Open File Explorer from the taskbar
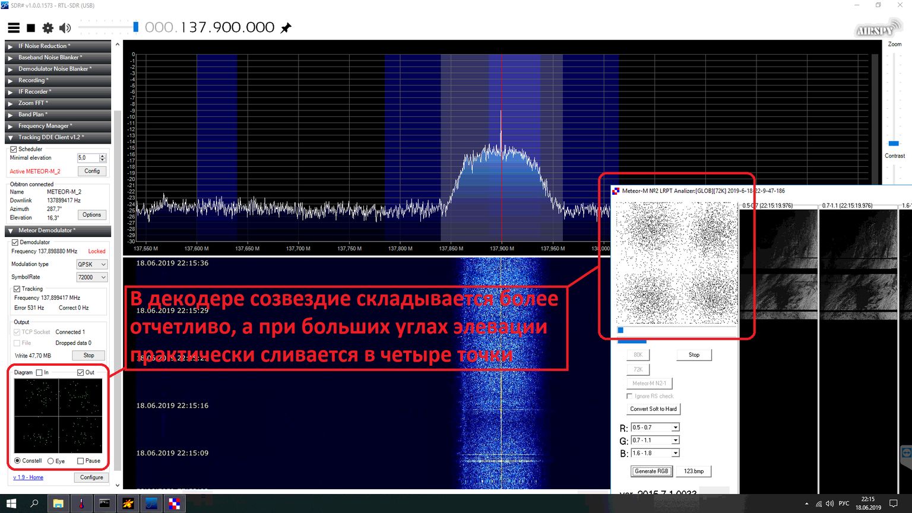The image size is (912, 513). 58,503
